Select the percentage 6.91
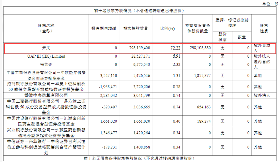 click(x=176, y=56)
